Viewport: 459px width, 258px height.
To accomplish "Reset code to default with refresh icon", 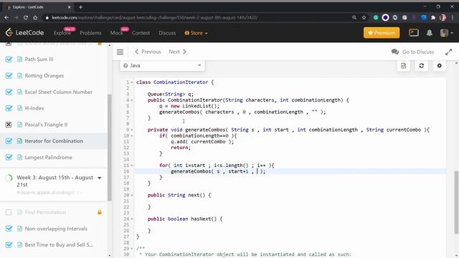I will [422, 66].
